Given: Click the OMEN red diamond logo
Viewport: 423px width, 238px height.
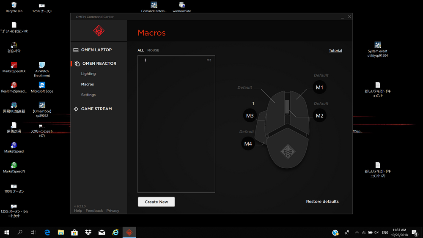Looking at the screenshot, I should 99,31.
